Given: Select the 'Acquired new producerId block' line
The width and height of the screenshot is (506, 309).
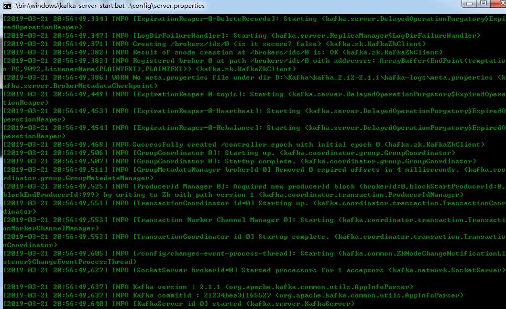Looking at the screenshot, I should (x=254, y=191).
